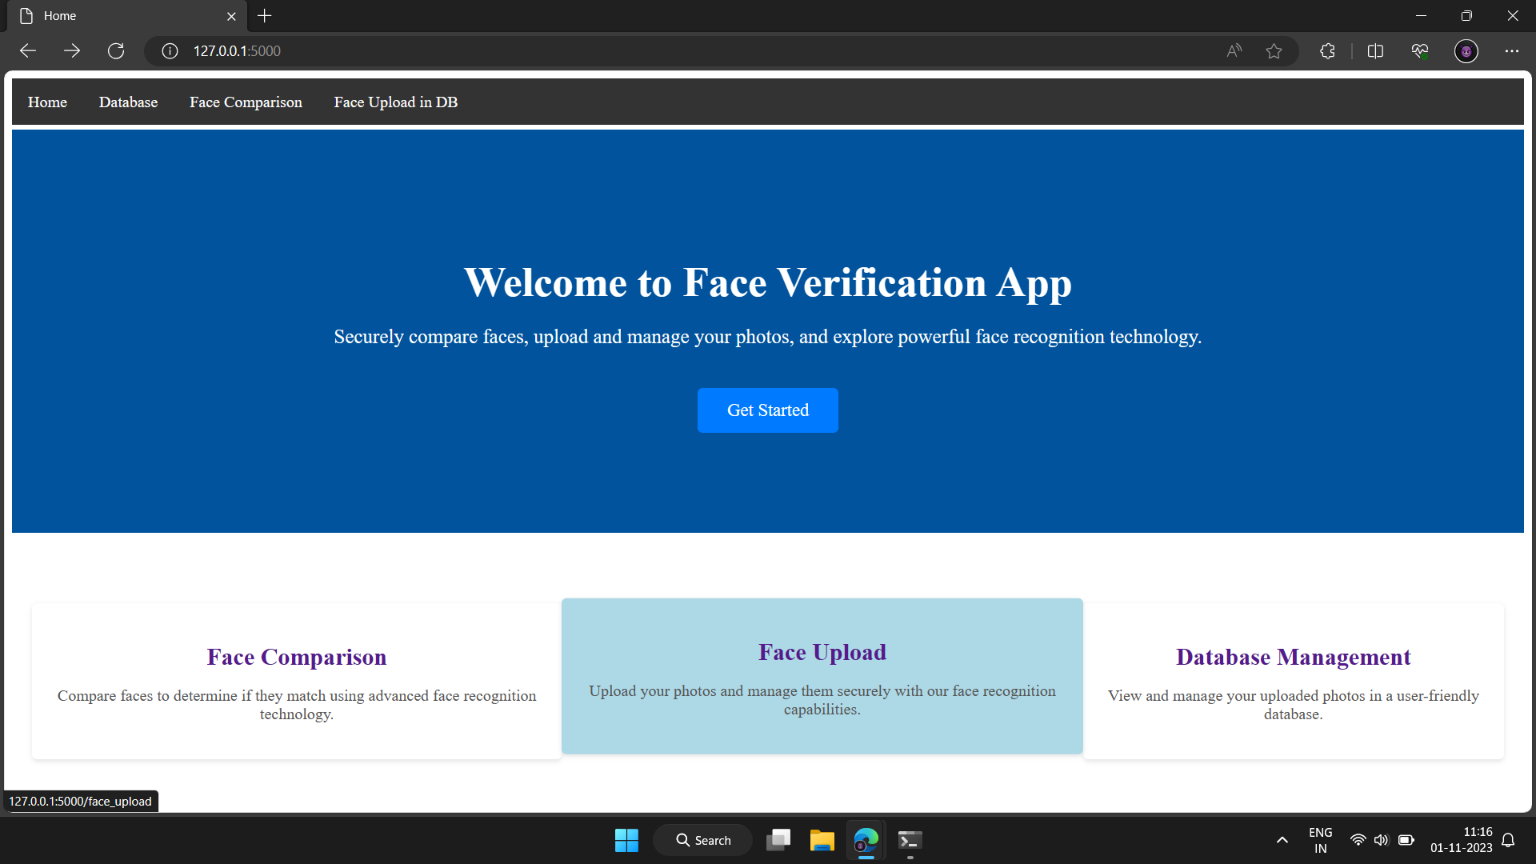This screenshot has width=1536, height=864.
Task: Open the Settings and more menu
Action: (1512, 50)
